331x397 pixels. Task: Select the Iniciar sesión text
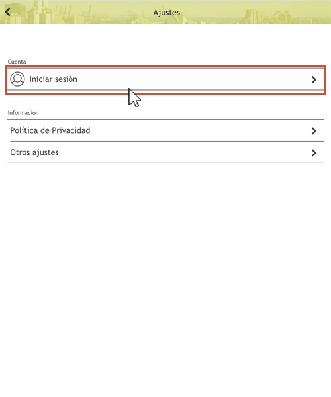54,79
